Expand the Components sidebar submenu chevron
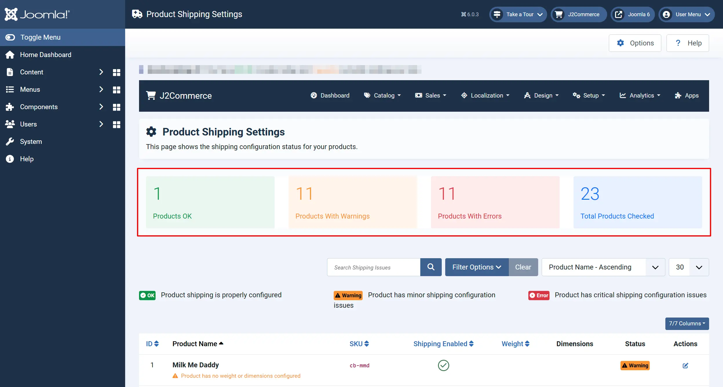This screenshot has width=723, height=387. (x=101, y=107)
